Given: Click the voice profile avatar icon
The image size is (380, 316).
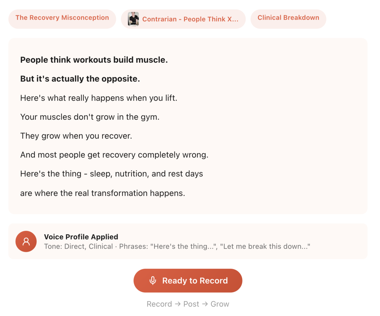Looking at the screenshot, I should (26, 241).
